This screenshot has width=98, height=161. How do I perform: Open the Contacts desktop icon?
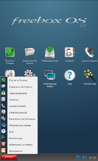70,52
